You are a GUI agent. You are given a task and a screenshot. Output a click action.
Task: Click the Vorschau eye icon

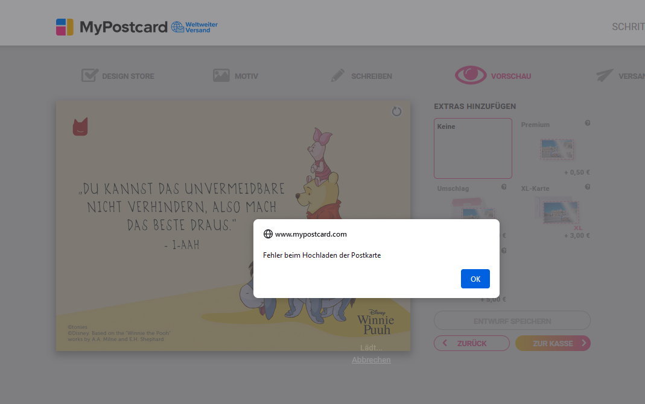point(471,75)
